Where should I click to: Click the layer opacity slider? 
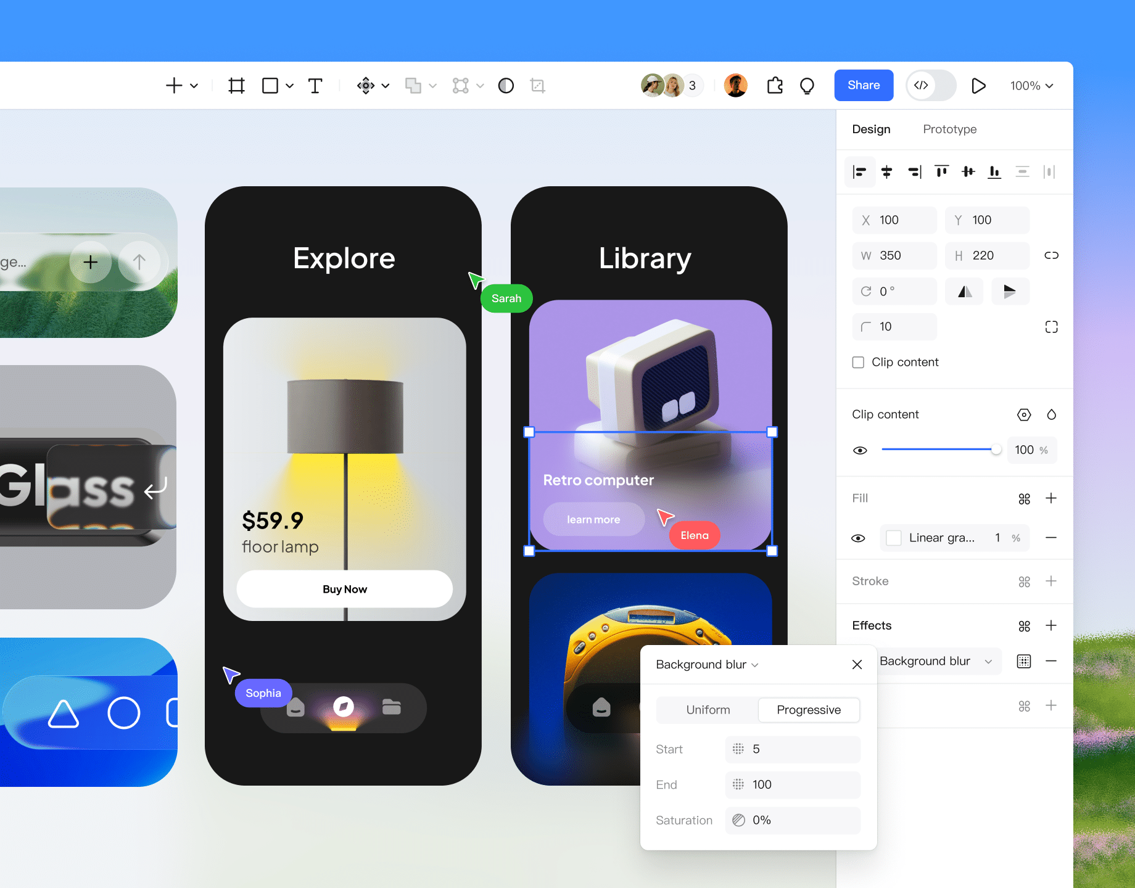click(939, 450)
